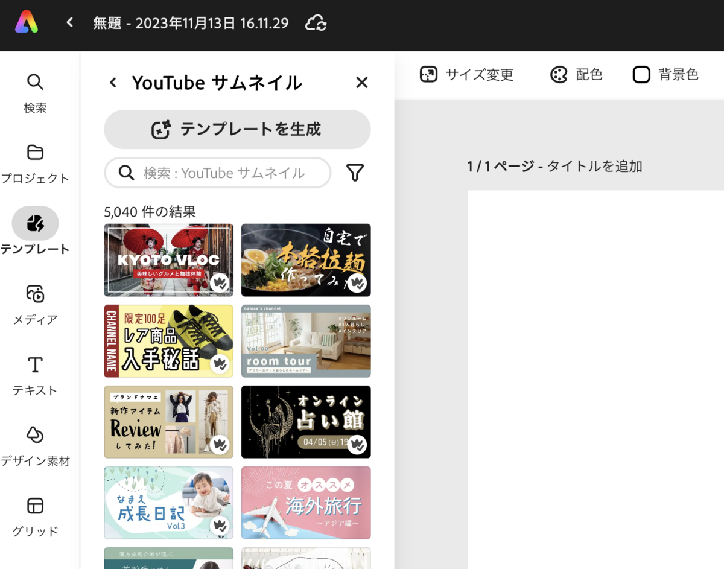This screenshot has width=724, height=569.
Task: Click premium crown badge on 成長日記 template
Action: [x=220, y=525]
